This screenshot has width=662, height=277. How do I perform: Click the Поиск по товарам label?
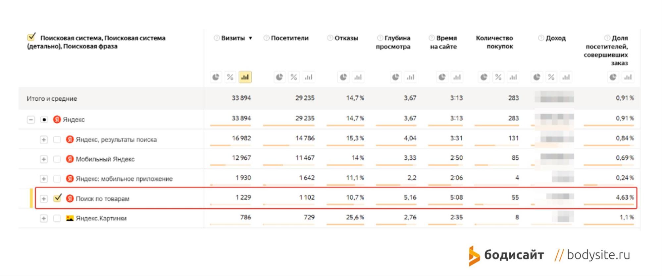[x=103, y=198]
